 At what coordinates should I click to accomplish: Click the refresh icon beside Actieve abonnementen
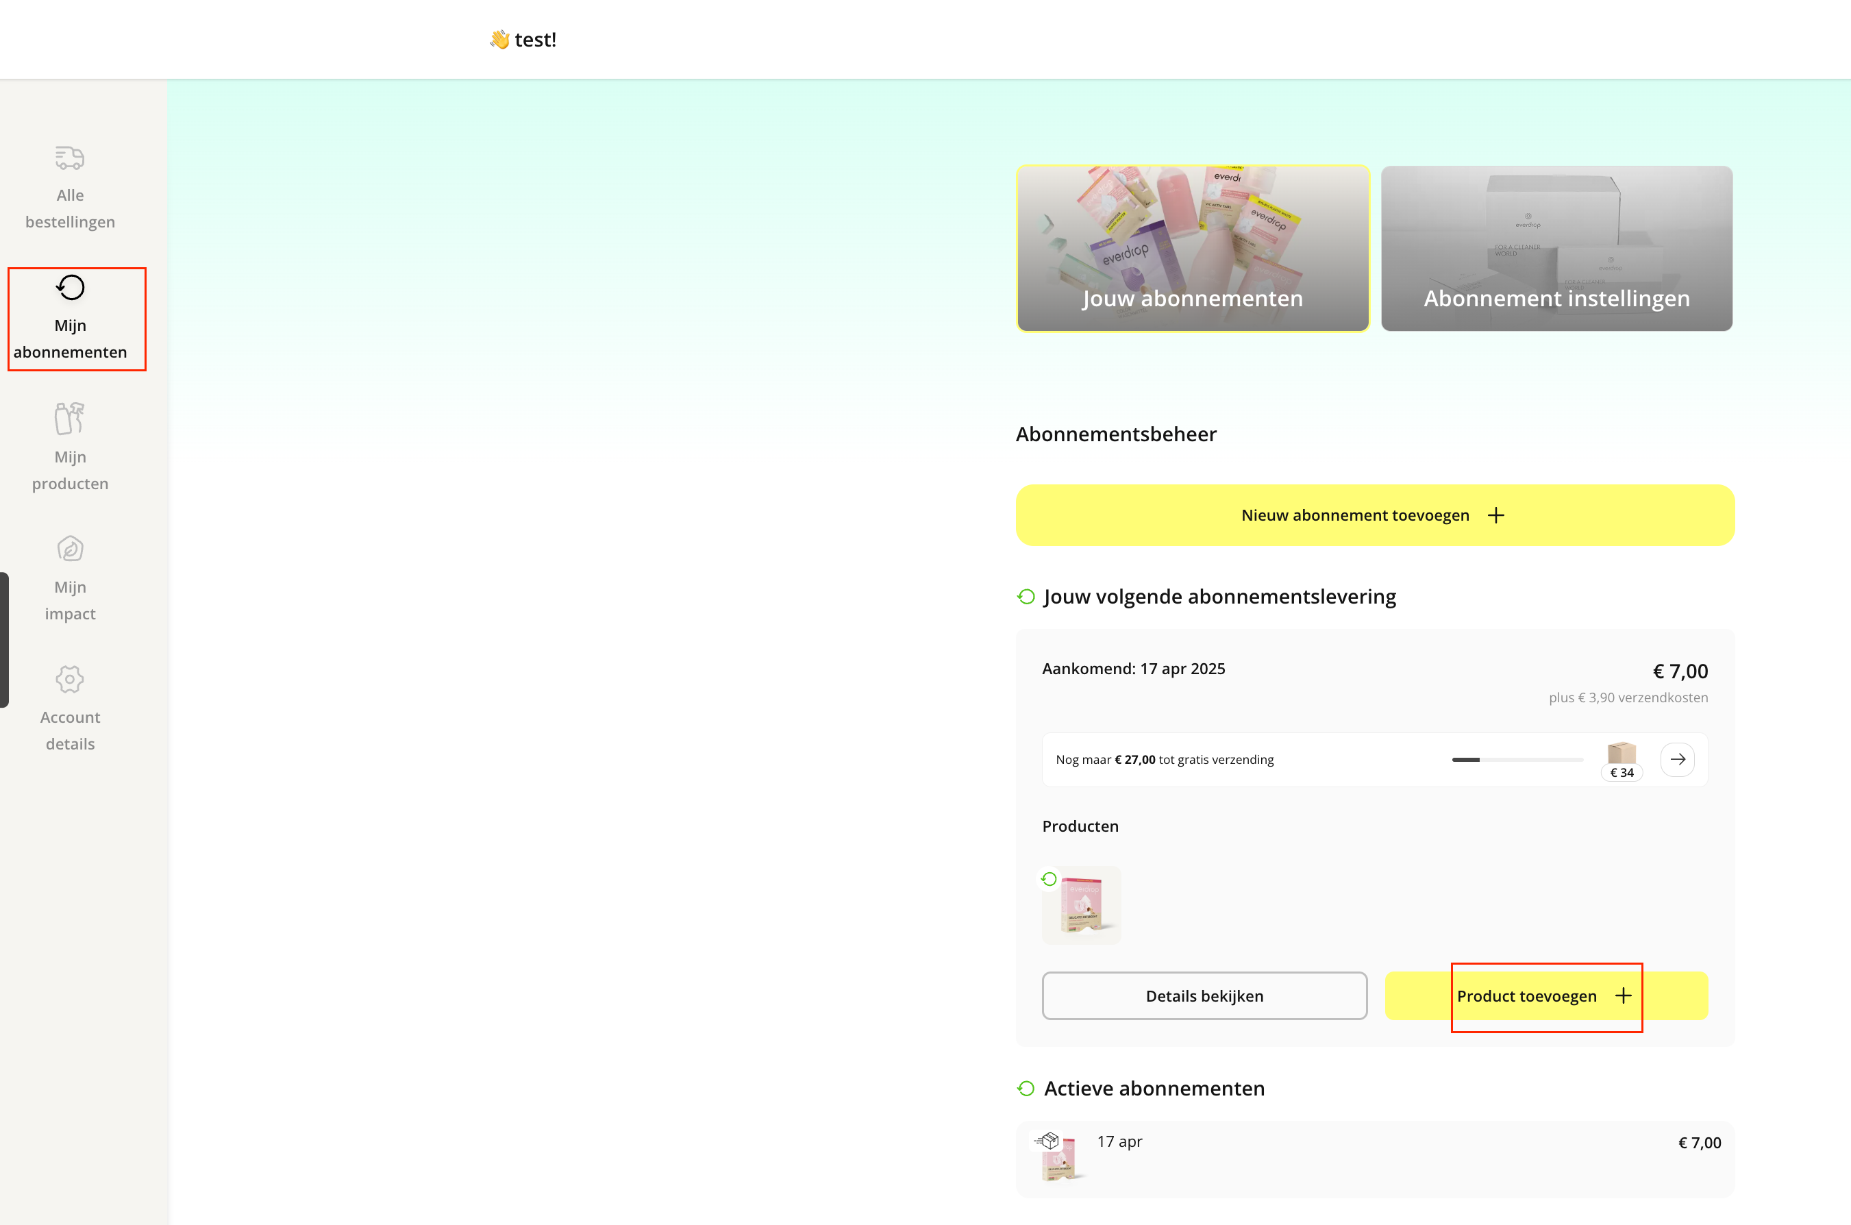click(x=1026, y=1087)
